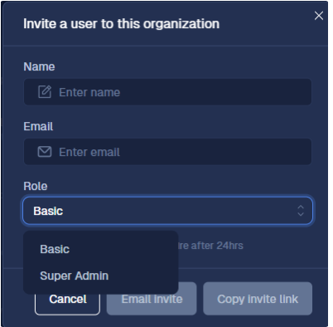Click the Email field label
The image size is (333, 327).
pos(38,126)
